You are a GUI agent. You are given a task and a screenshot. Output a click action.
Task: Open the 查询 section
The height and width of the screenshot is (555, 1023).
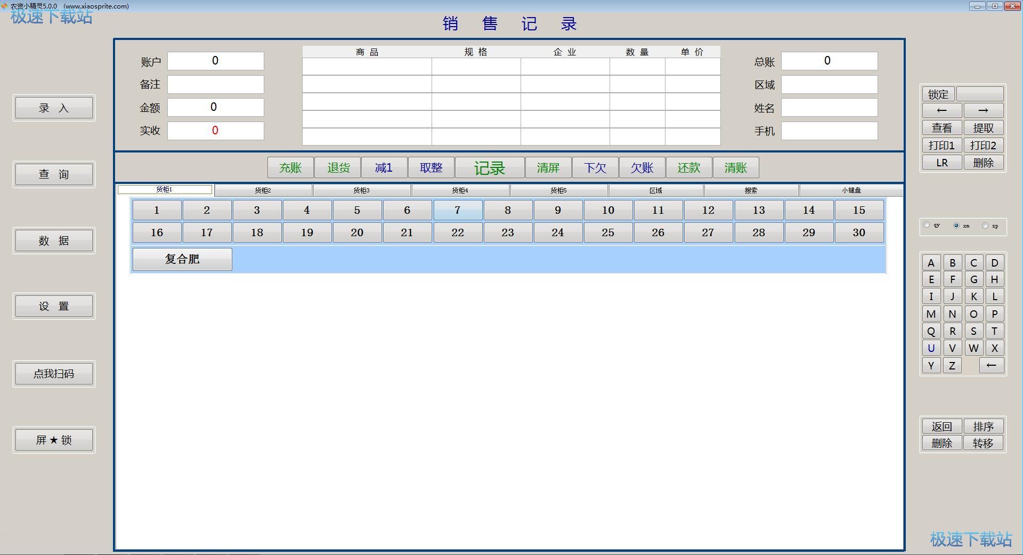(x=54, y=174)
